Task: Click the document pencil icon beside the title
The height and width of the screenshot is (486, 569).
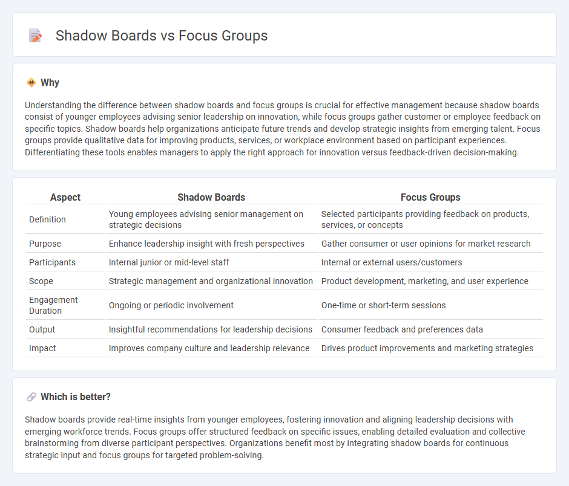Action: 35,36
